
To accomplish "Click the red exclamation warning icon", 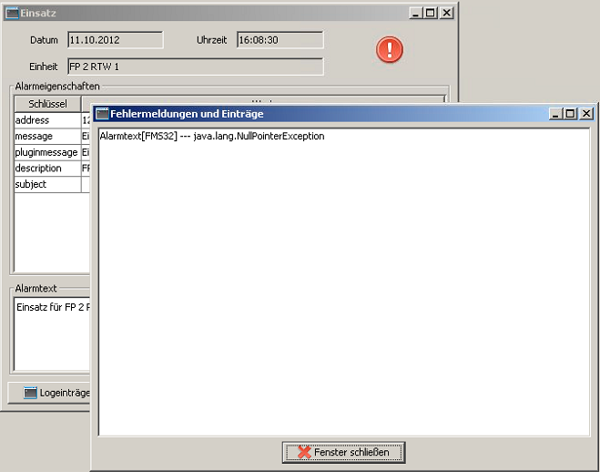I will click(390, 50).
